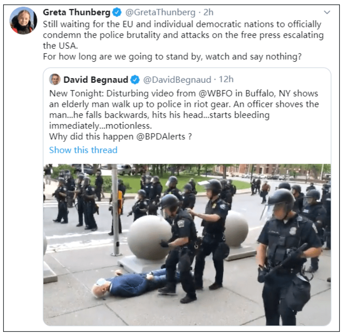Viewport: 343px width, 335px height.
Task: Click the tweet sentence beginning 'Still waiting for the EU'
Action: pos(183,35)
